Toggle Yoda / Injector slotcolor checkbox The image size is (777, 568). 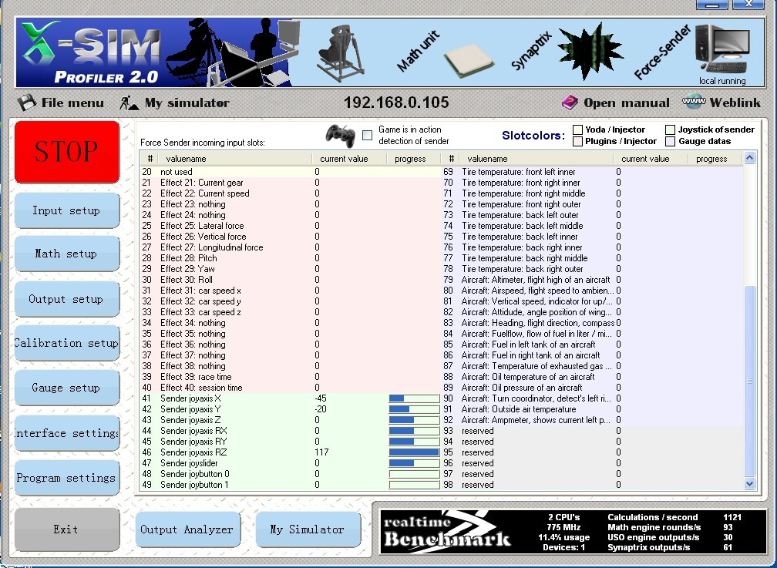pos(577,129)
